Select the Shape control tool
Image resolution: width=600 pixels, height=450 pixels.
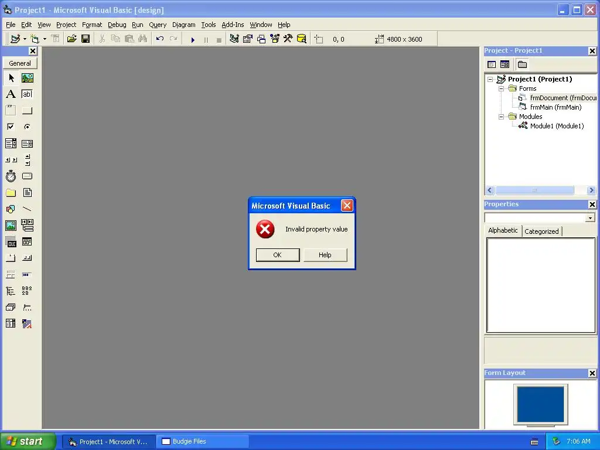pyautogui.click(x=11, y=209)
